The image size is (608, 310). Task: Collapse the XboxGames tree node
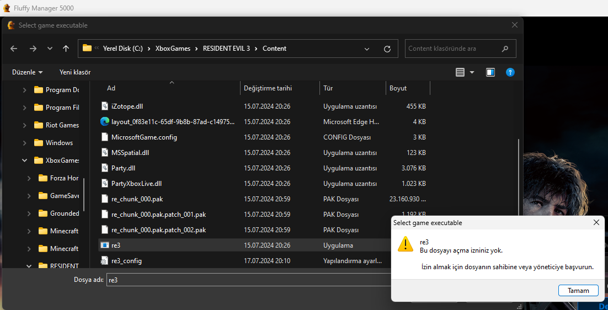click(25, 161)
